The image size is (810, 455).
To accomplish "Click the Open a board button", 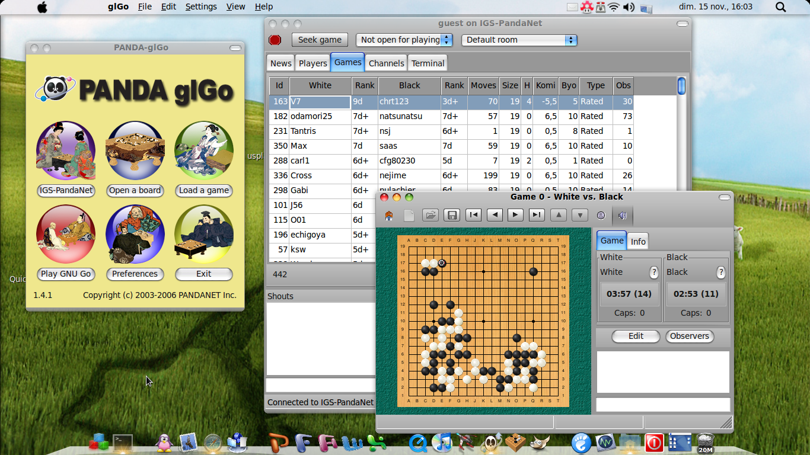I will point(135,190).
